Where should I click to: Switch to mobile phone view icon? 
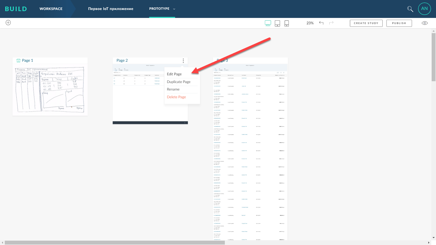[x=286, y=23]
